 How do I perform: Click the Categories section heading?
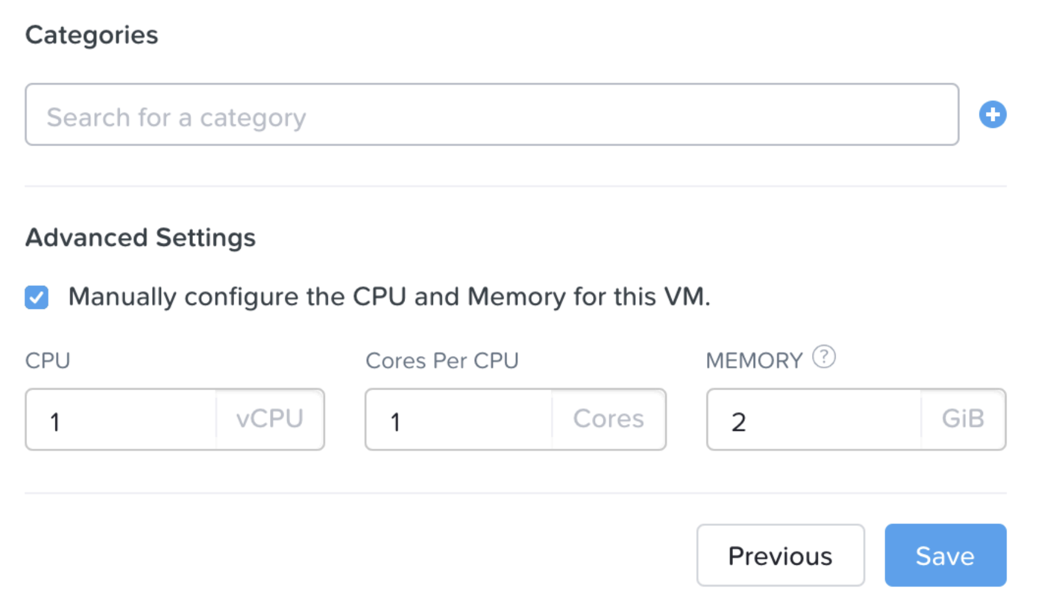(x=91, y=35)
